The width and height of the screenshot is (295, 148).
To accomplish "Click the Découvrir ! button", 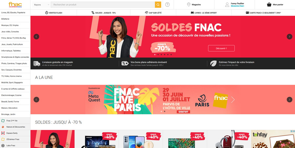I will click(x=221, y=48).
